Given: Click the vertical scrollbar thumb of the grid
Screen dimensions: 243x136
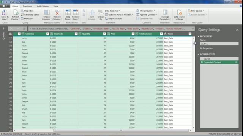Looking at the screenshot, I should tap(193, 43).
